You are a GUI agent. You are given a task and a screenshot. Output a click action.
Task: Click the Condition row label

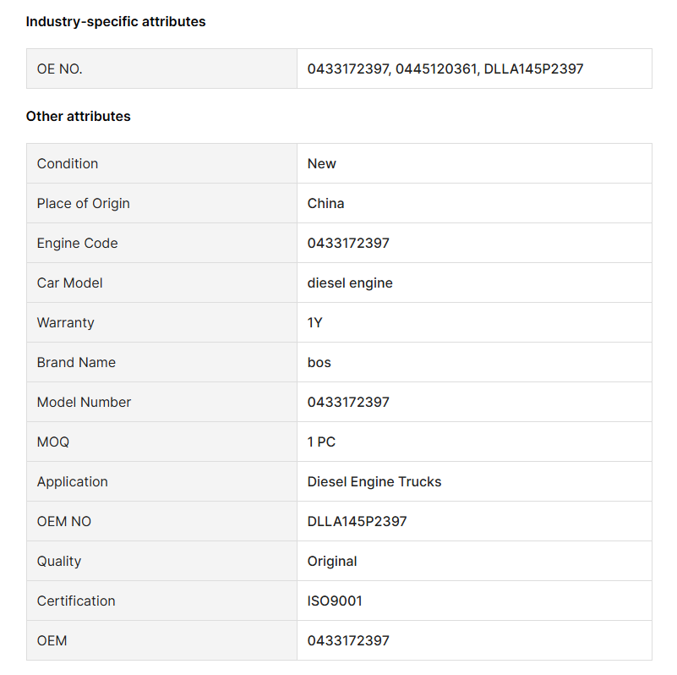tap(68, 164)
